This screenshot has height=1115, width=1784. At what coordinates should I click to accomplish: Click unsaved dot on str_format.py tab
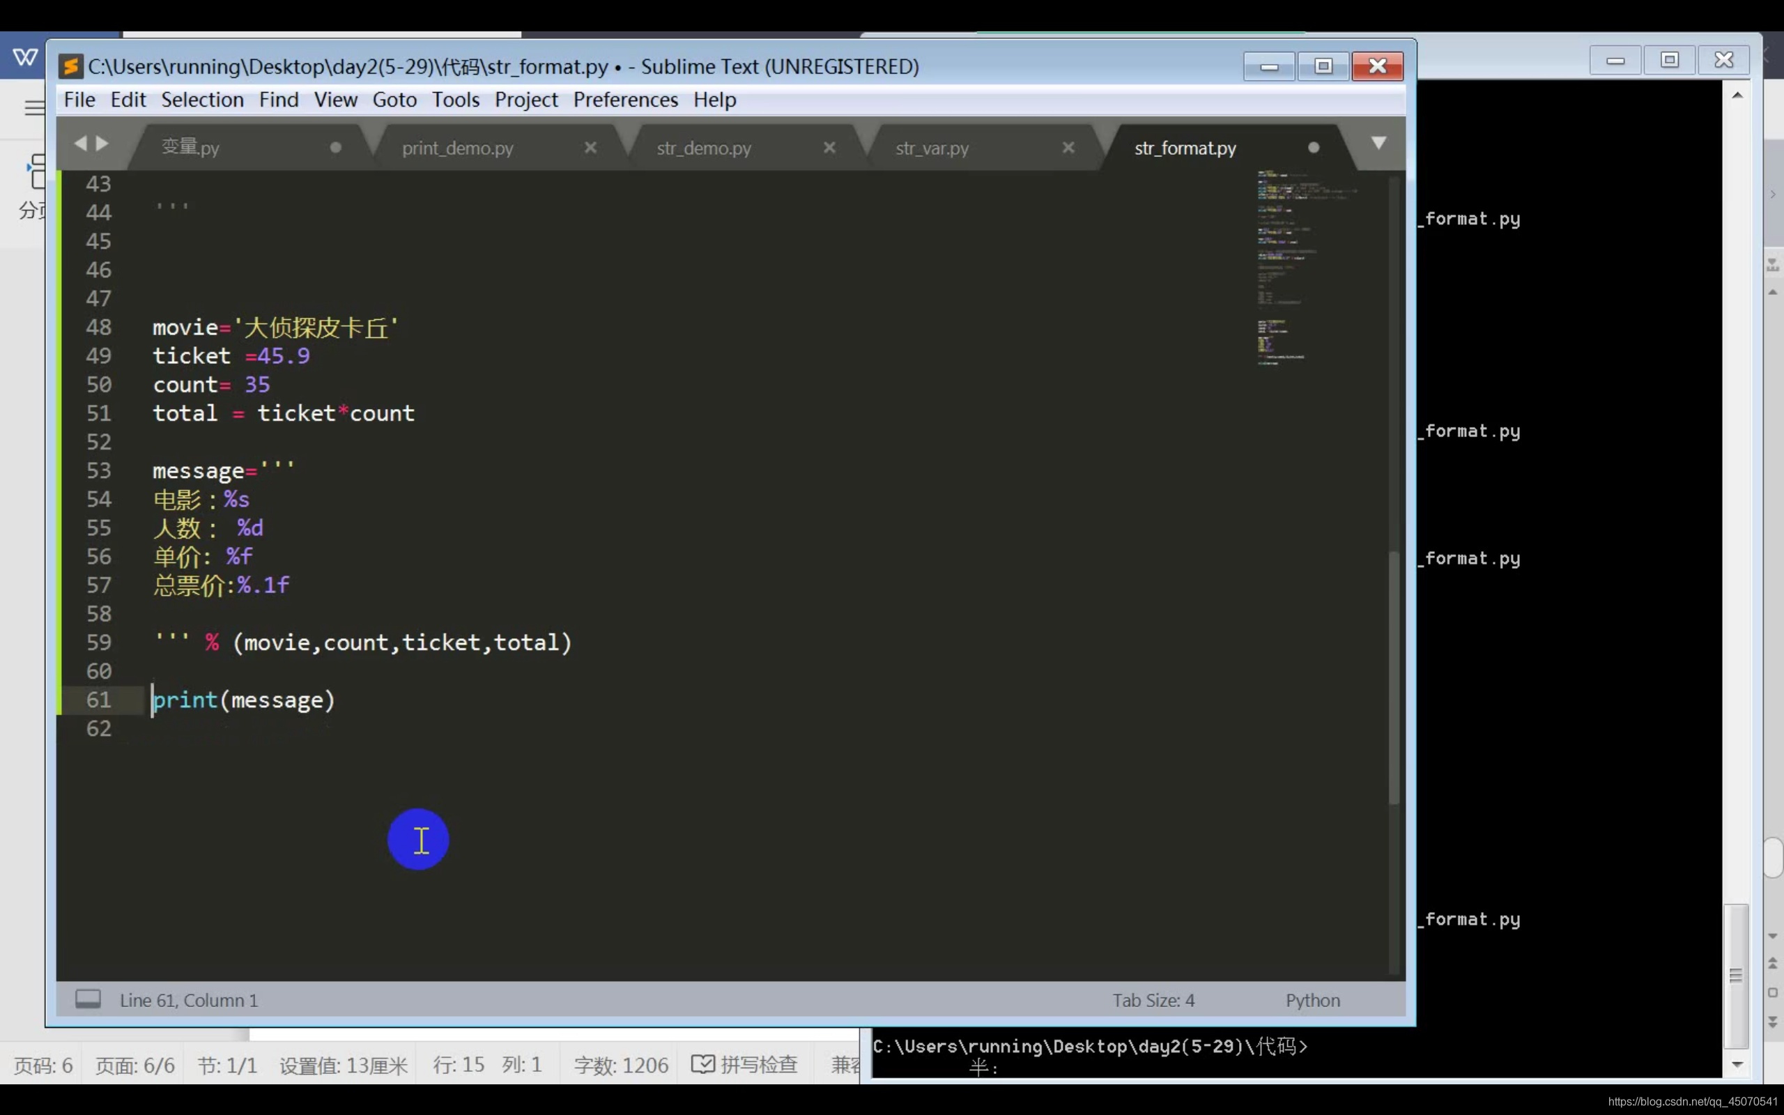1314,148
